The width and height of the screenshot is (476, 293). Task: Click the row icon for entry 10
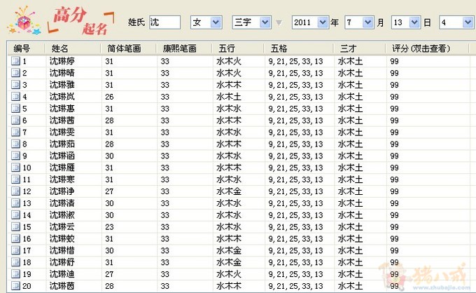pyautogui.click(x=16, y=168)
